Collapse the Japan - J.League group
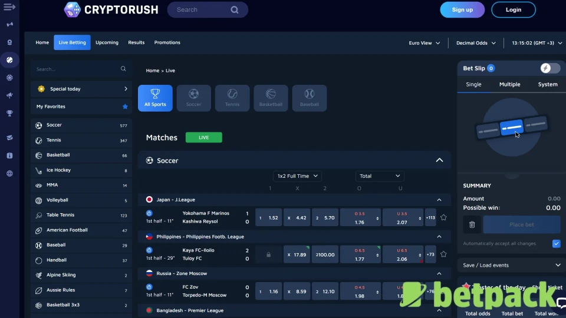 pyautogui.click(x=439, y=200)
